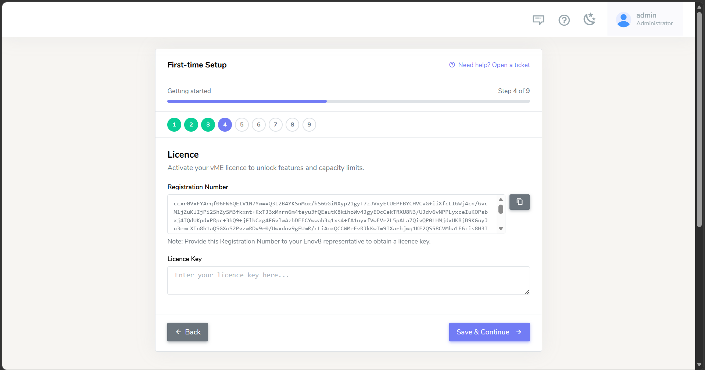Open the help question mark icon
This screenshot has width=705, height=370.
564,20
